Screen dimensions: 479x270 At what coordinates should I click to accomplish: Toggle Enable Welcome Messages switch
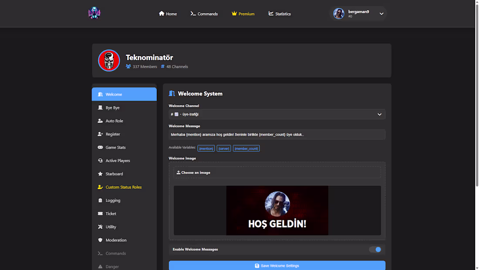[x=375, y=249]
